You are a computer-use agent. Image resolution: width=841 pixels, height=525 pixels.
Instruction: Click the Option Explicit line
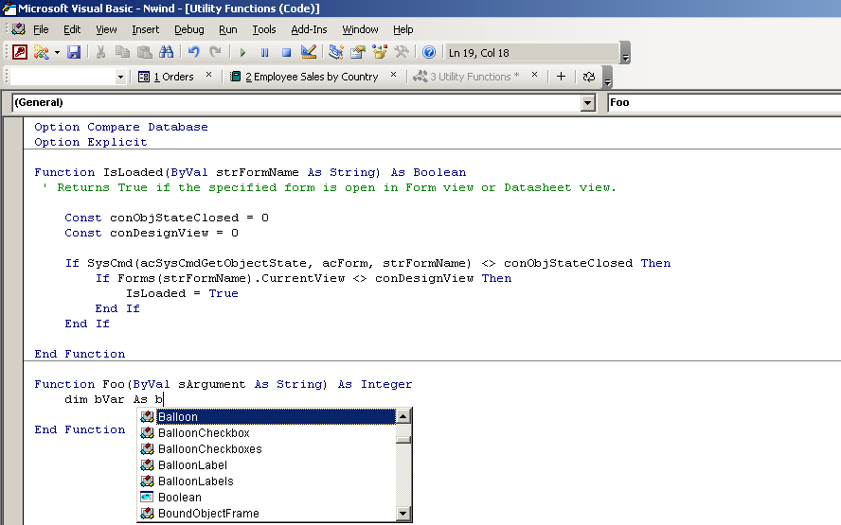[91, 142]
